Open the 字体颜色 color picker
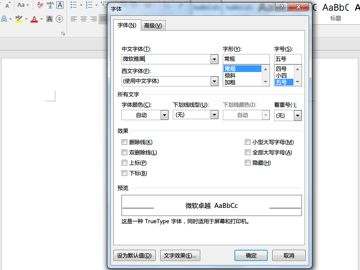 click(145, 115)
